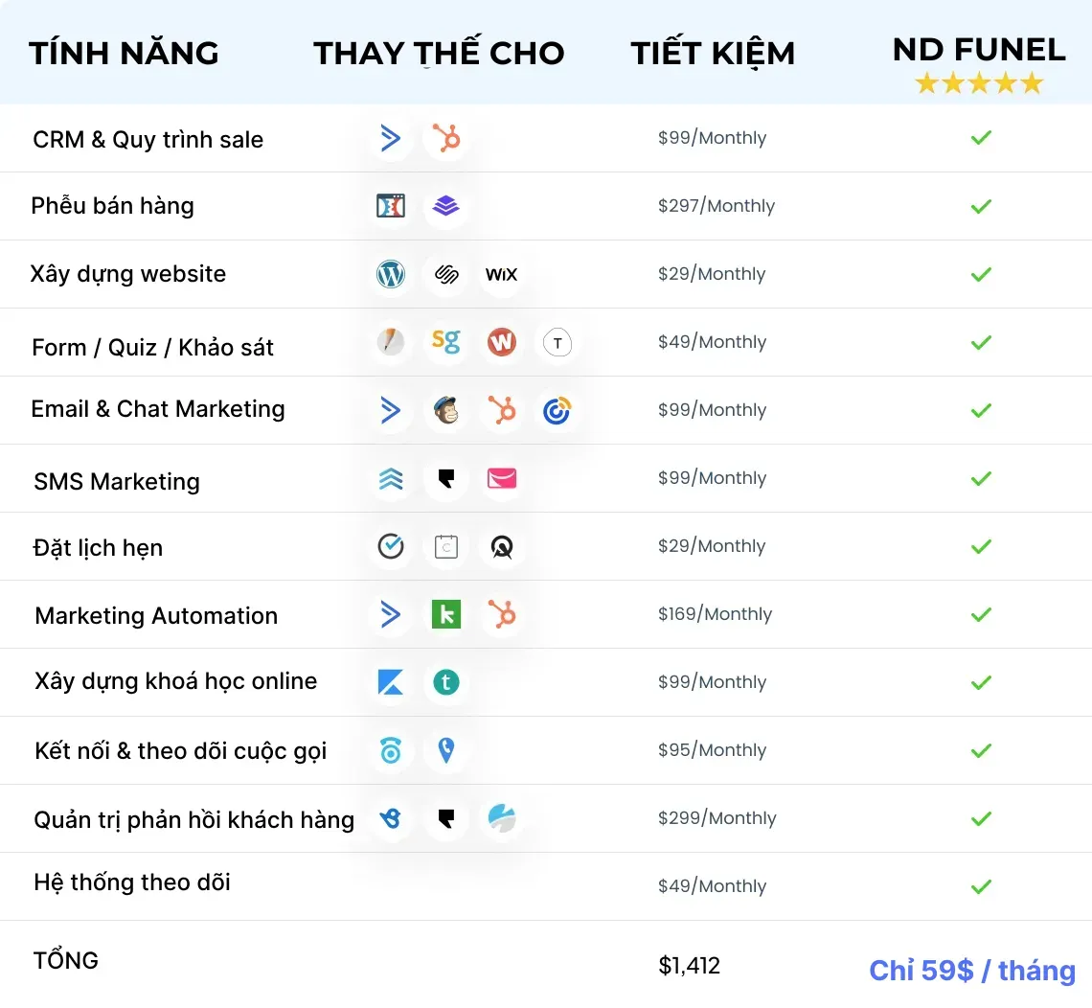The image size is (1092, 1008).
Task: Click the green checkmark for CRM & Quy trình sale
Action: pyautogui.click(x=981, y=138)
